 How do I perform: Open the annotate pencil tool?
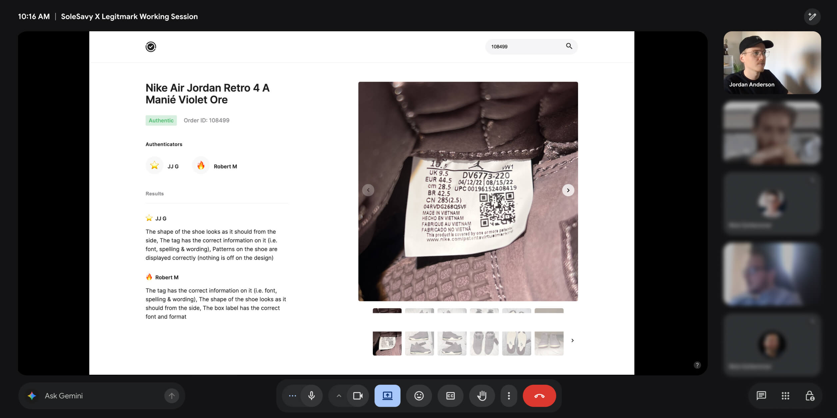pos(812,17)
